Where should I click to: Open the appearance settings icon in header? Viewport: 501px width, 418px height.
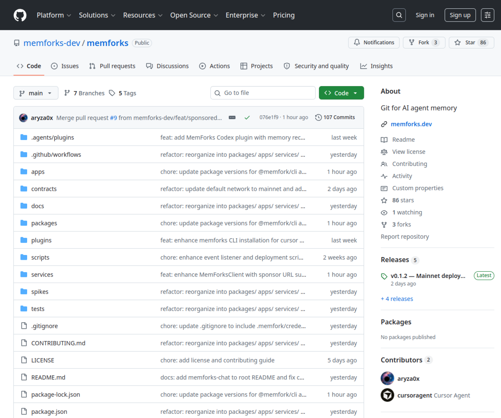487,15
